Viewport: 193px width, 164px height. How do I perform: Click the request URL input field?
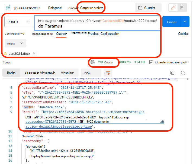pos(97,23)
